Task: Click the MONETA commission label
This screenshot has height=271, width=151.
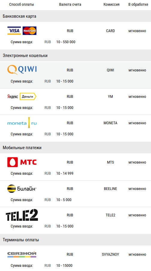Action: 111,123
